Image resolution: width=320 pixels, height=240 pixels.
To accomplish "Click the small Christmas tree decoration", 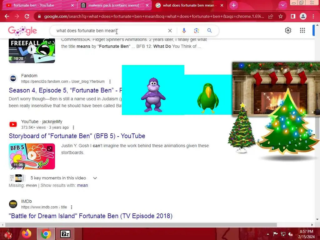I will pyautogui.click(x=242, y=128).
